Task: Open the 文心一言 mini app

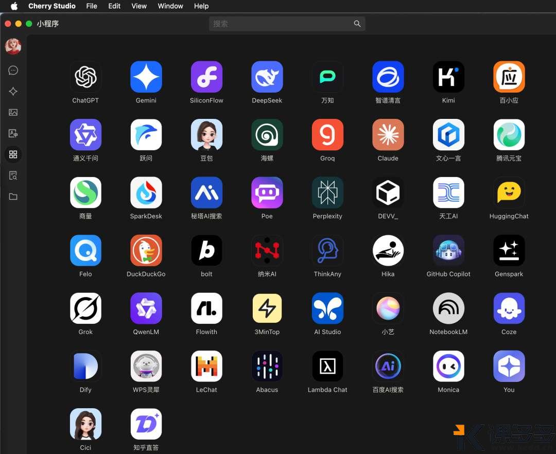Action: coord(448,135)
